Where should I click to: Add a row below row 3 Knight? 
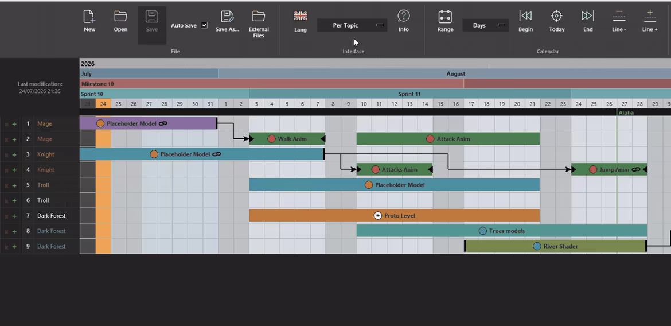click(x=14, y=154)
